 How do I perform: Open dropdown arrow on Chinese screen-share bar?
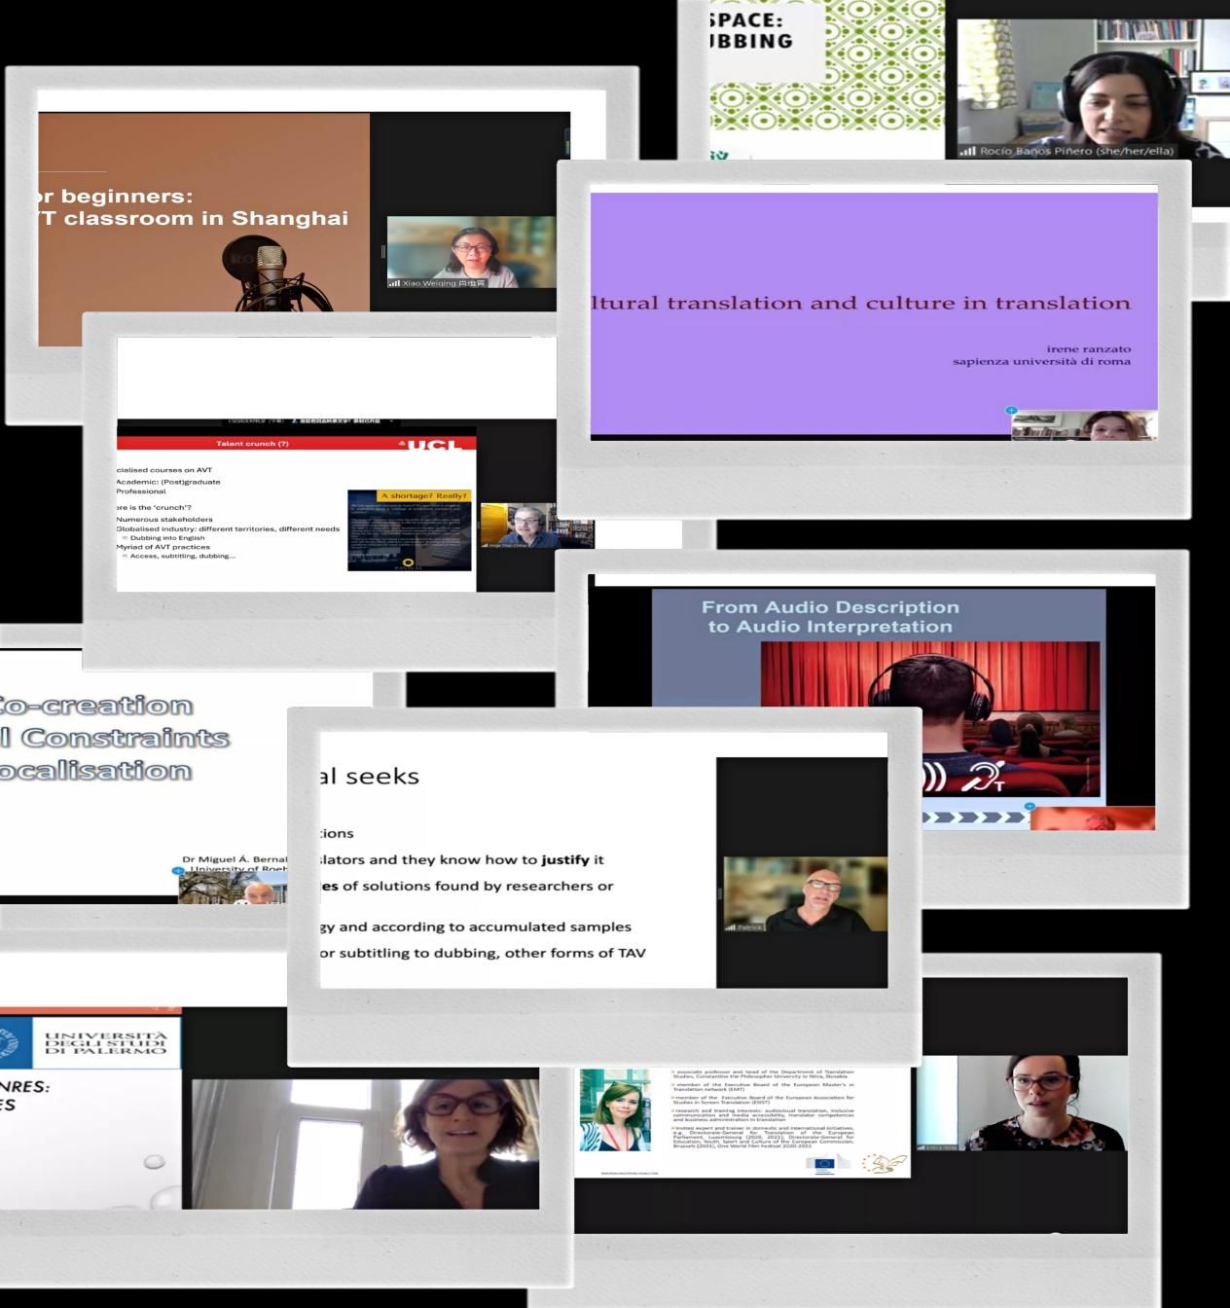pos(392,421)
